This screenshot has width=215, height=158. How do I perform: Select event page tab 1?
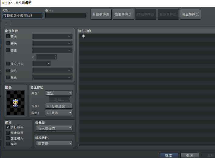pos(6,23)
